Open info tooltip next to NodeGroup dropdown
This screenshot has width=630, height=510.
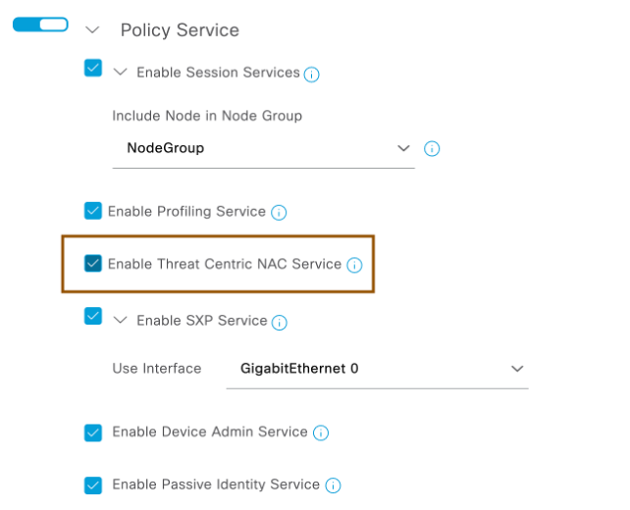[x=432, y=148]
